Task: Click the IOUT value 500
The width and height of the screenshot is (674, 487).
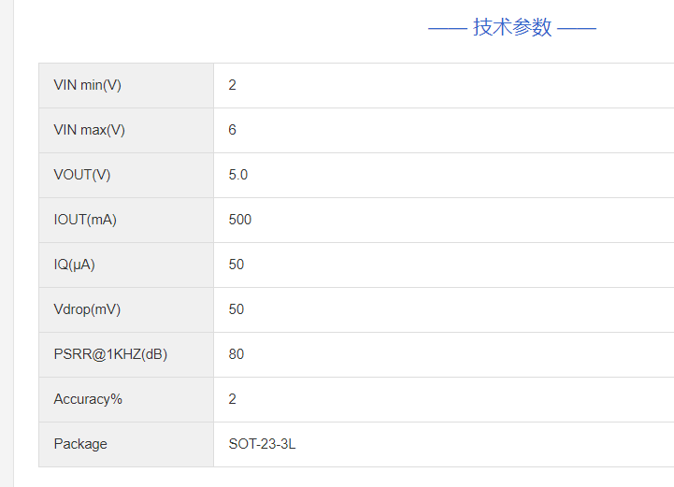Action: pyautogui.click(x=240, y=220)
